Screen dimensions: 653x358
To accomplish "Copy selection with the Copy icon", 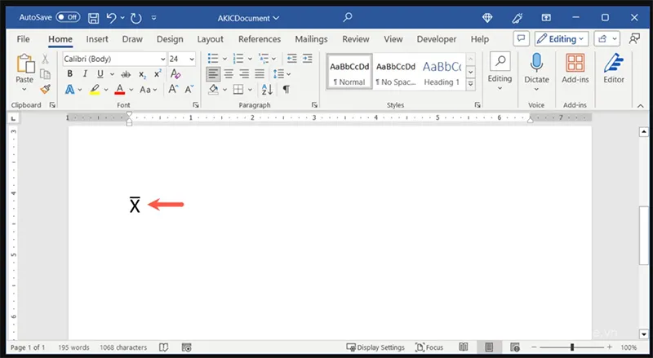I will pyautogui.click(x=45, y=74).
